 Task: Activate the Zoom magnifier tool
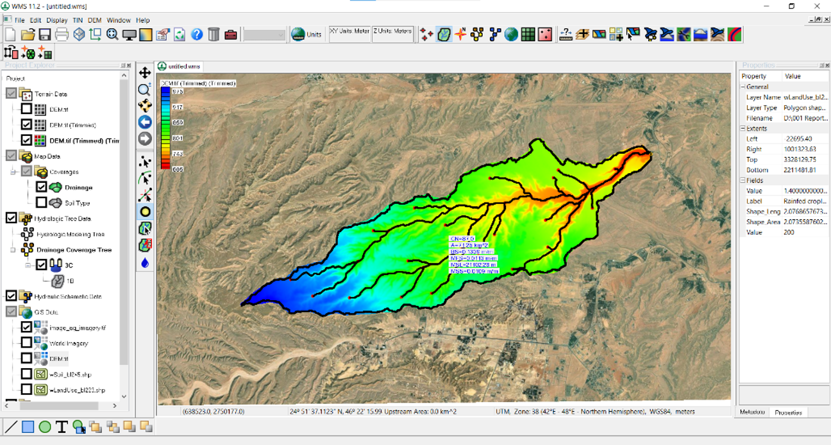pyautogui.click(x=145, y=90)
